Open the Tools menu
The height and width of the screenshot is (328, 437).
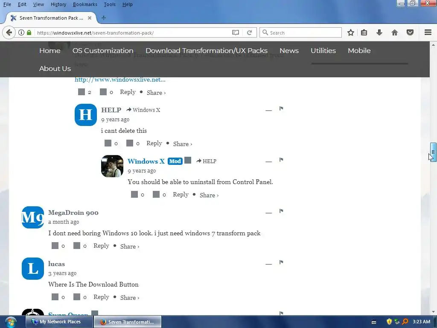coord(110,4)
